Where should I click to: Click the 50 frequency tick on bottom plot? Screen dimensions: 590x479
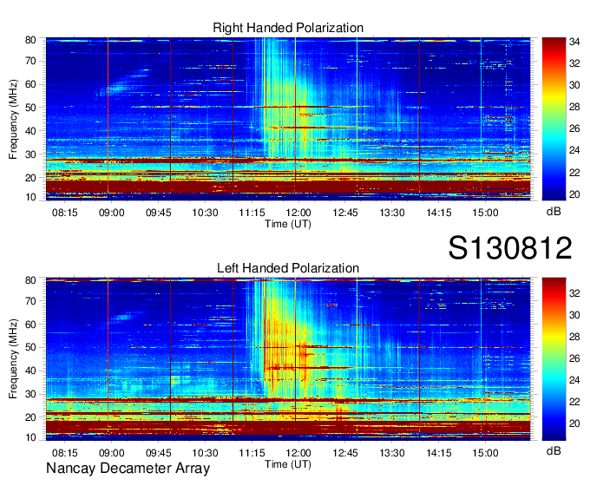tap(30, 347)
